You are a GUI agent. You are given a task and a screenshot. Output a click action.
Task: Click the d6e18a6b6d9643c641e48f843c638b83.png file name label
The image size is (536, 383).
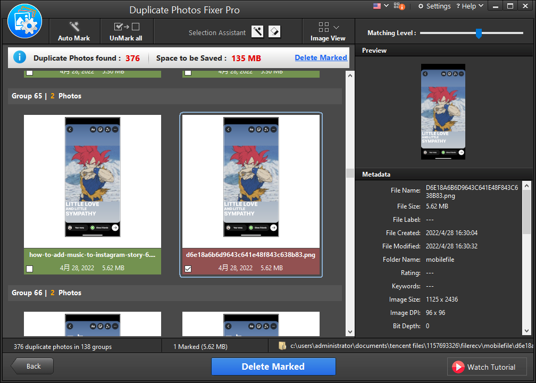[x=250, y=255]
